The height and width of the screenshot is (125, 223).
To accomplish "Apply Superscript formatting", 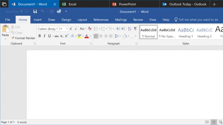I will (67, 36).
